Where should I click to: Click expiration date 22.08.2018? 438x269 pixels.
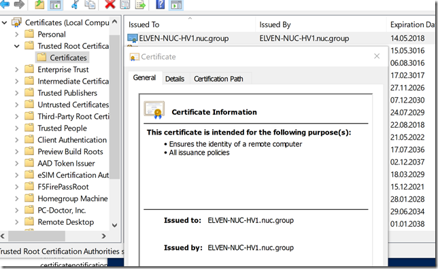click(407, 125)
